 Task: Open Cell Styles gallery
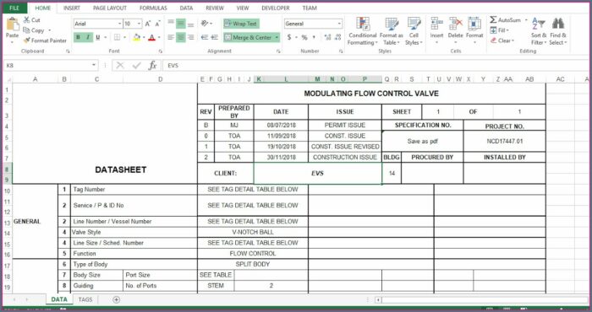tap(414, 31)
